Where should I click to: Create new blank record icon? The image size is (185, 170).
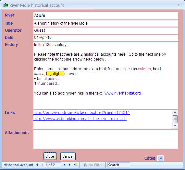coord(76,165)
